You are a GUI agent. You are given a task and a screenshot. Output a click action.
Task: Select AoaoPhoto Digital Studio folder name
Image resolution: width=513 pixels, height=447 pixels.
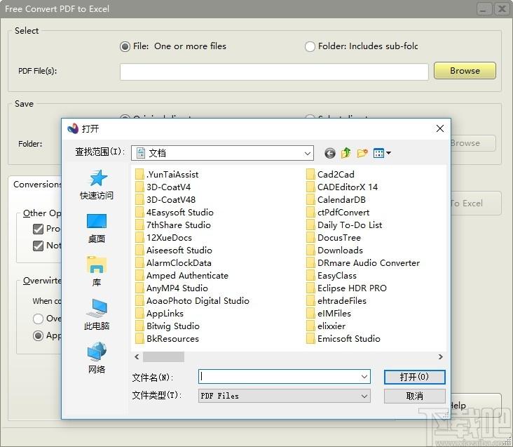pos(198,301)
